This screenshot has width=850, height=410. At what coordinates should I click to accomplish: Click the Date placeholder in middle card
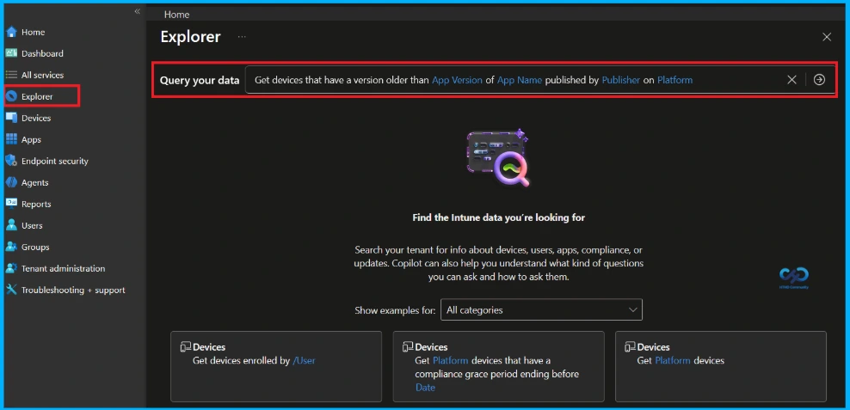click(425, 388)
